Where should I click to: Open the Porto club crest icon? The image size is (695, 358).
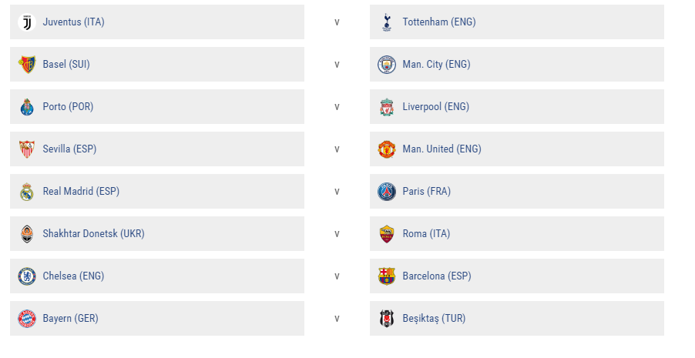point(27,107)
